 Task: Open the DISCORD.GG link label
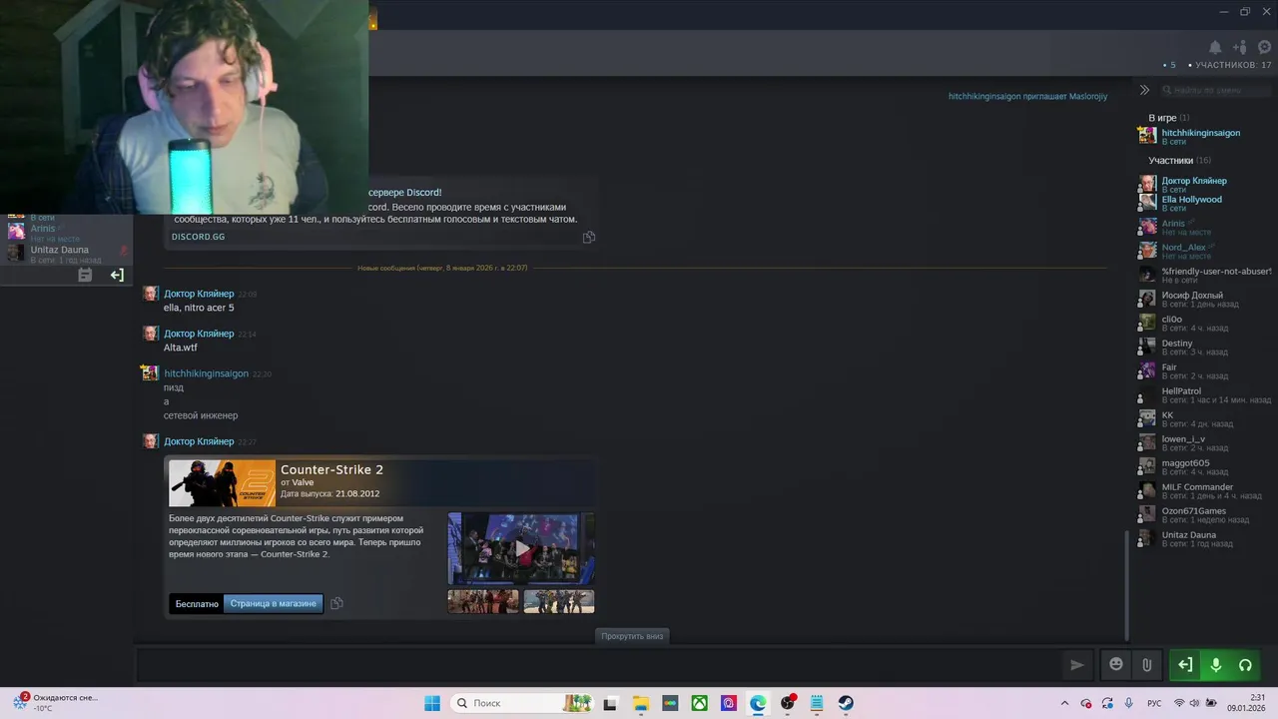(198, 237)
